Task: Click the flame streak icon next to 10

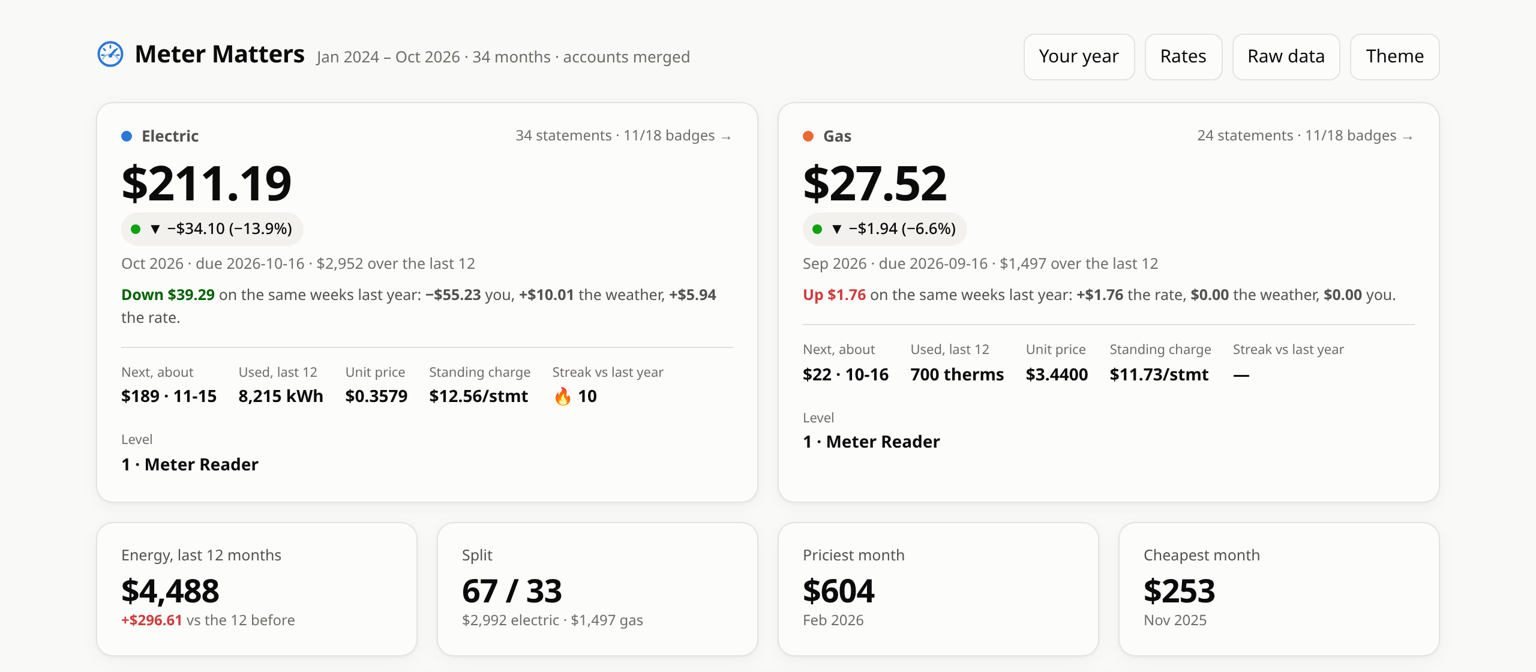Action: 563,396
